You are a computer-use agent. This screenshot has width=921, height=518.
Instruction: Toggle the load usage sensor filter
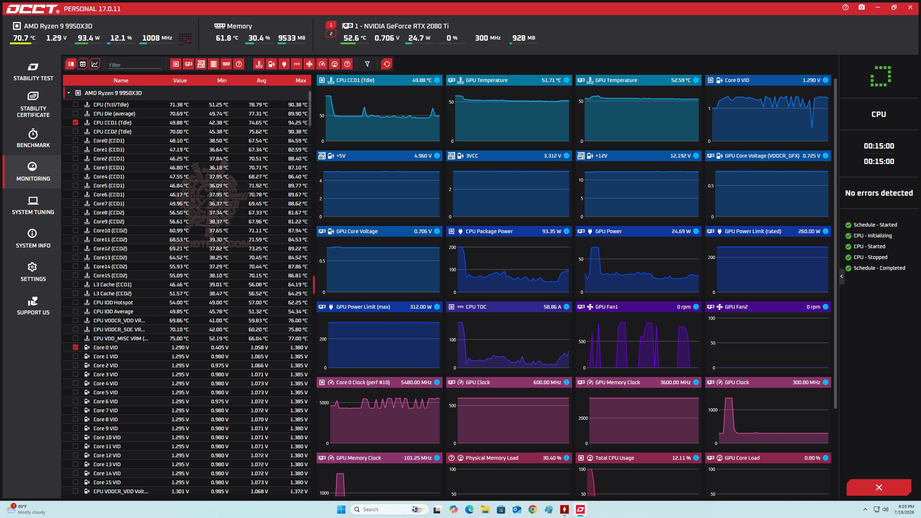pos(335,64)
